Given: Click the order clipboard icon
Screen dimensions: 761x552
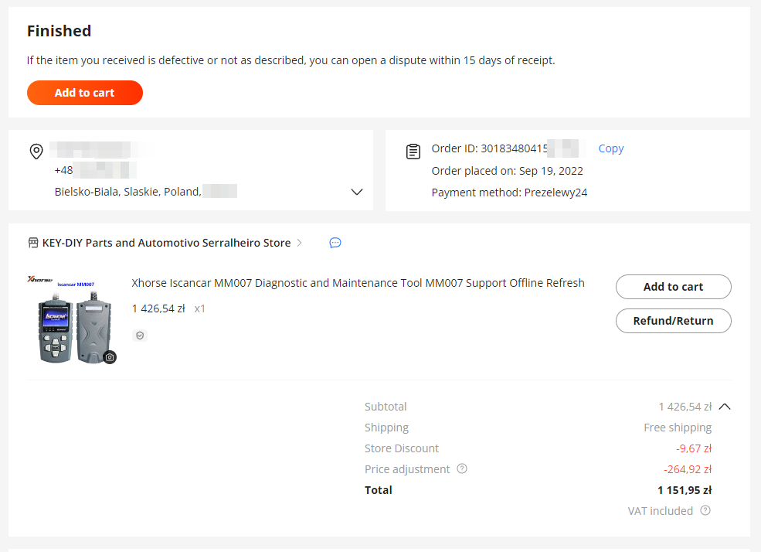Looking at the screenshot, I should [x=413, y=152].
